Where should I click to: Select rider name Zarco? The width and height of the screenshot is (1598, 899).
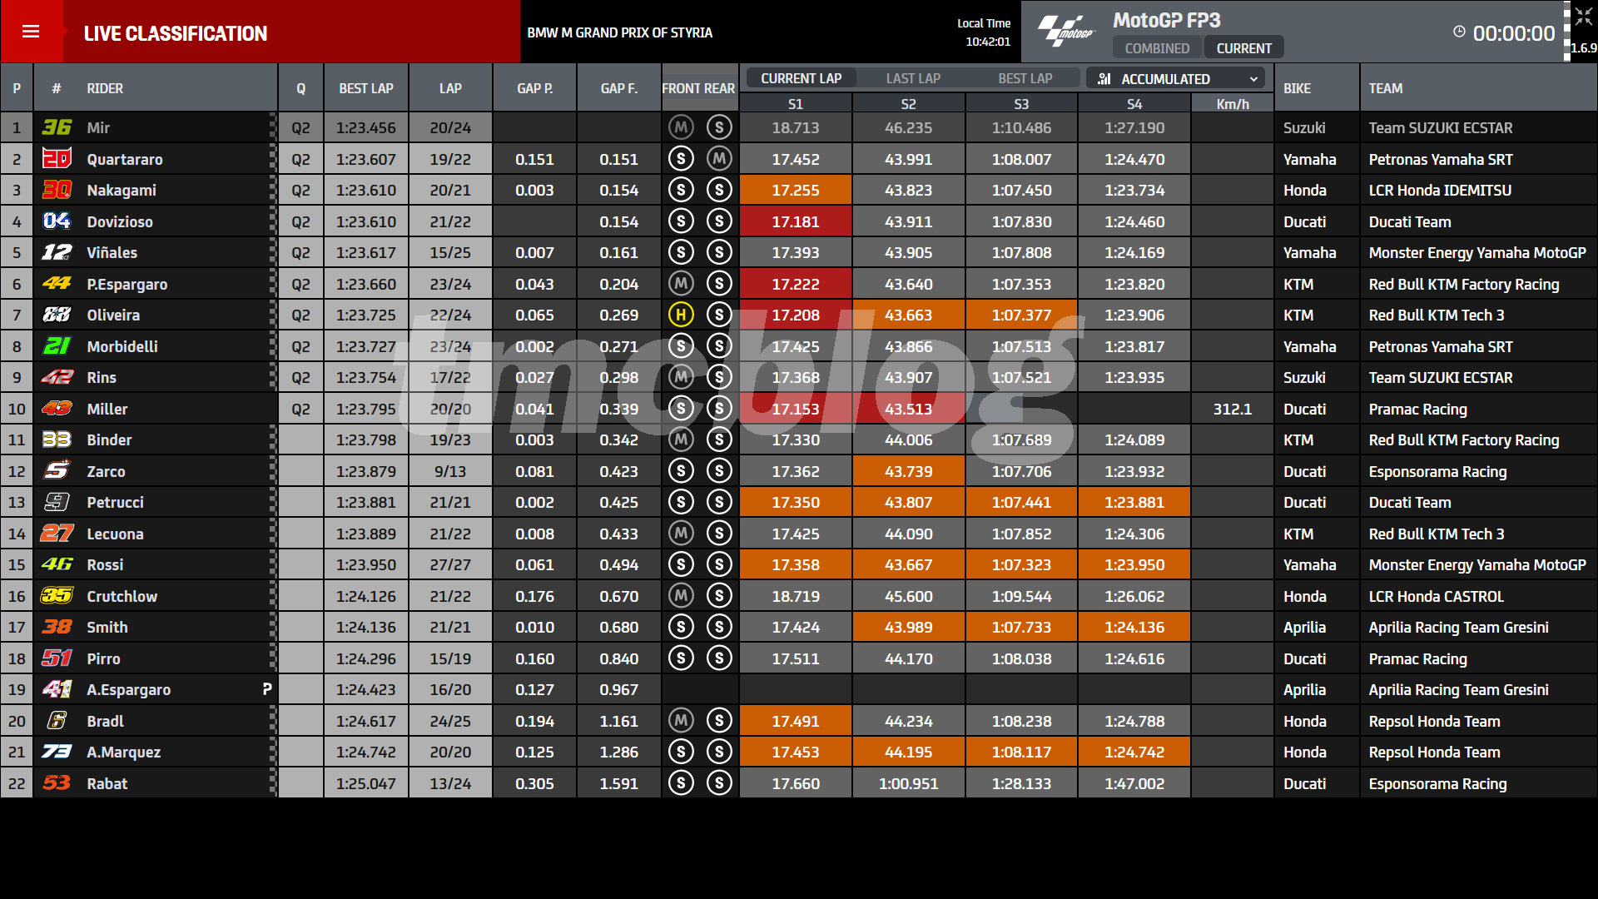(x=106, y=471)
